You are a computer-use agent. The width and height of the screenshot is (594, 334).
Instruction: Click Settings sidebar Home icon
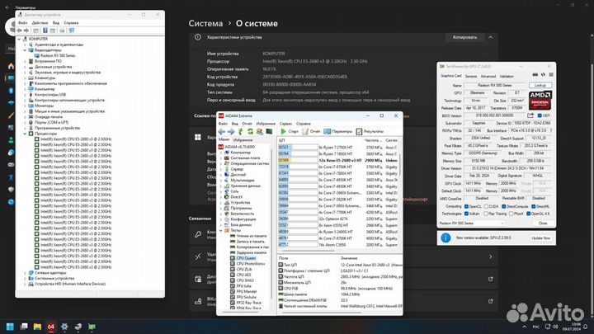(x=11, y=66)
